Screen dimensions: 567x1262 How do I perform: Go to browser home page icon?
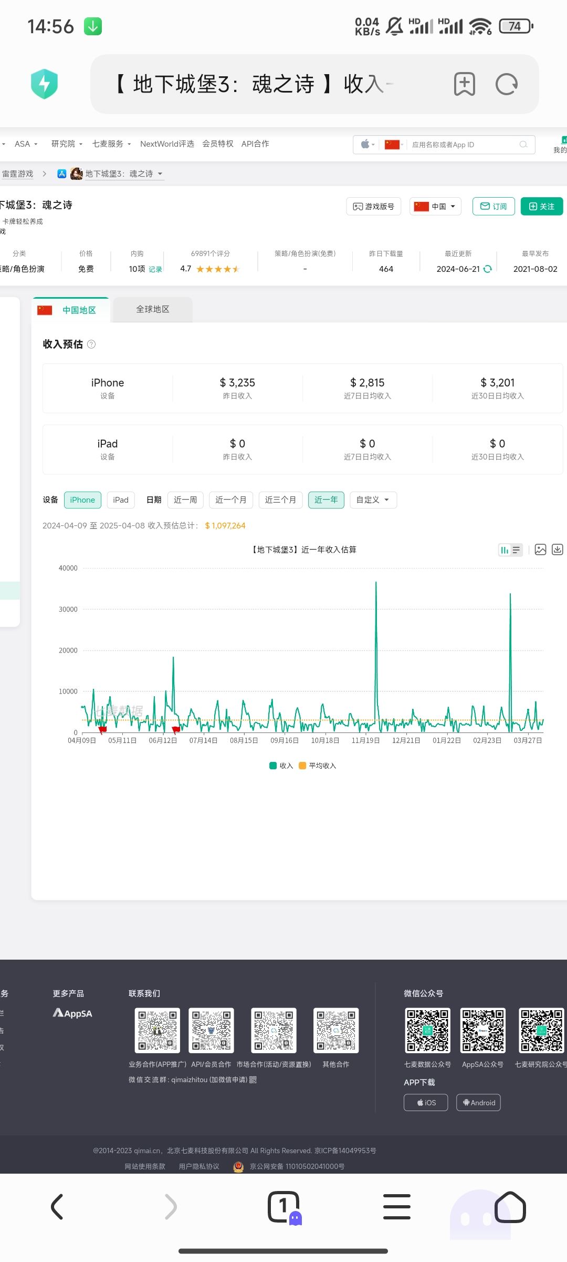click(x=510, y=1207)
